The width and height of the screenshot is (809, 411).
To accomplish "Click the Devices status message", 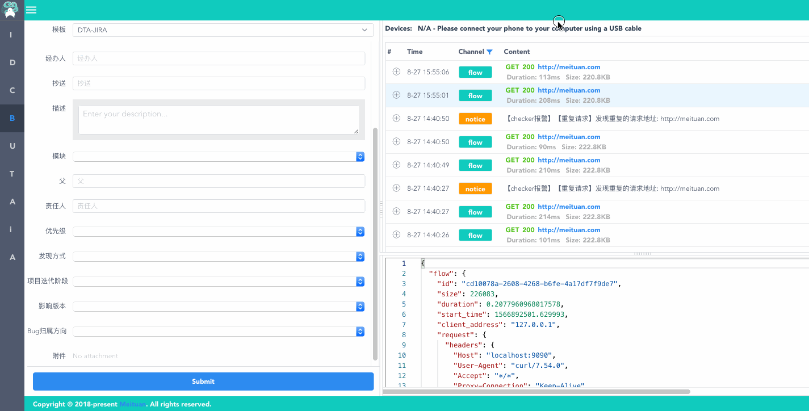I will coord(529,28).
